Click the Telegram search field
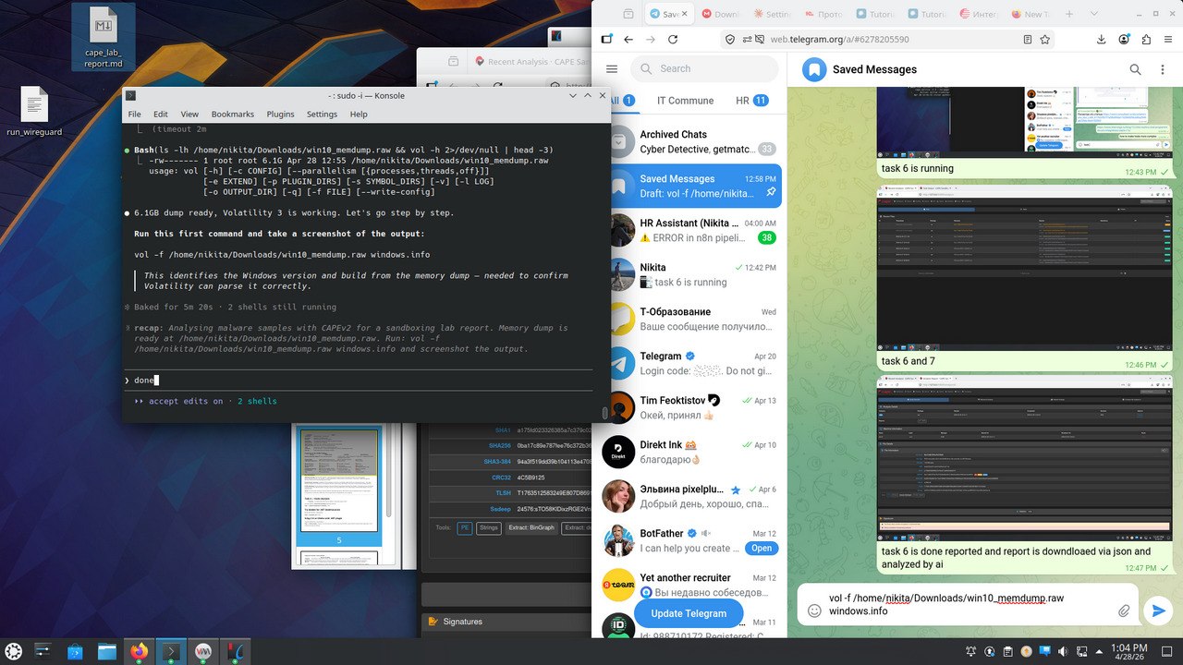The width and height of the screenshot is (1183, 665). pos(704,68)
